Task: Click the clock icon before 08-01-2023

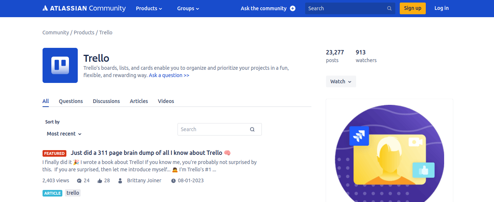Action: pos(173,181)
